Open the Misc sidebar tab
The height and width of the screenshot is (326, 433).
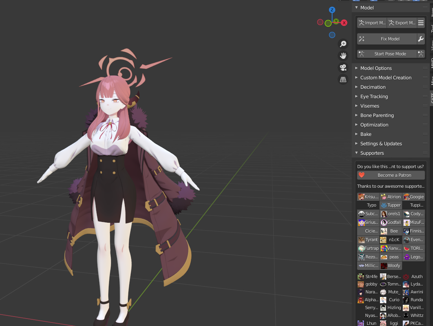[431, 81]
